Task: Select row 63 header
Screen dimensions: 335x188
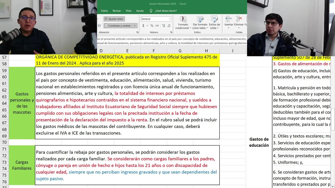Action: point(4,97)
